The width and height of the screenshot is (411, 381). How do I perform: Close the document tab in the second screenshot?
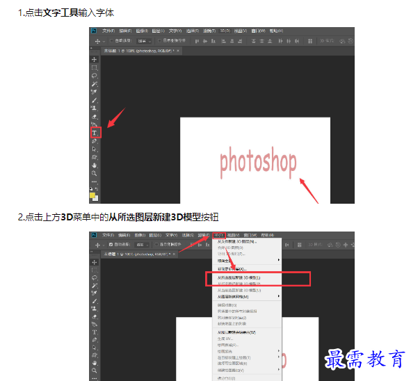pos(174,254)
